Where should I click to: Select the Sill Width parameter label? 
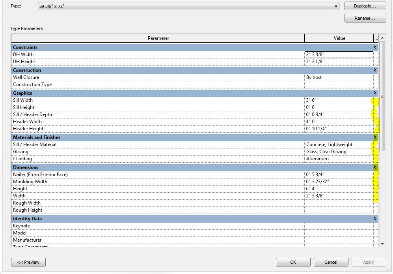tap(23, 100)
